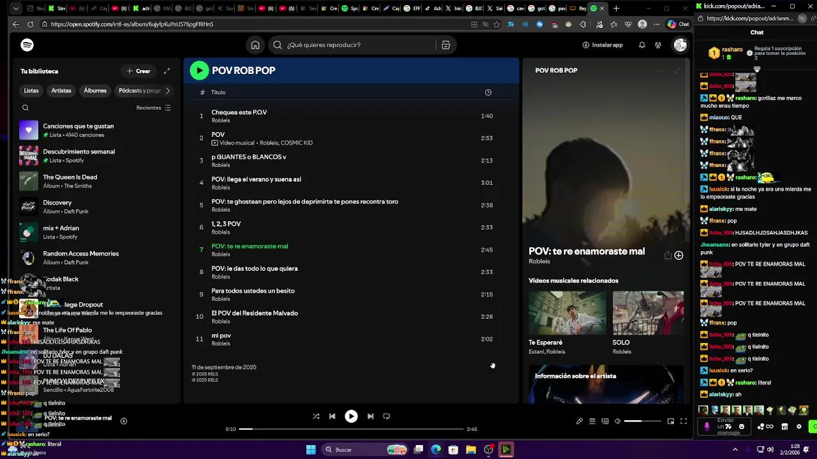The height and width of the screenshot is (459, 817).
Task: Open connect to a device icon
Action: pos(605,421)
